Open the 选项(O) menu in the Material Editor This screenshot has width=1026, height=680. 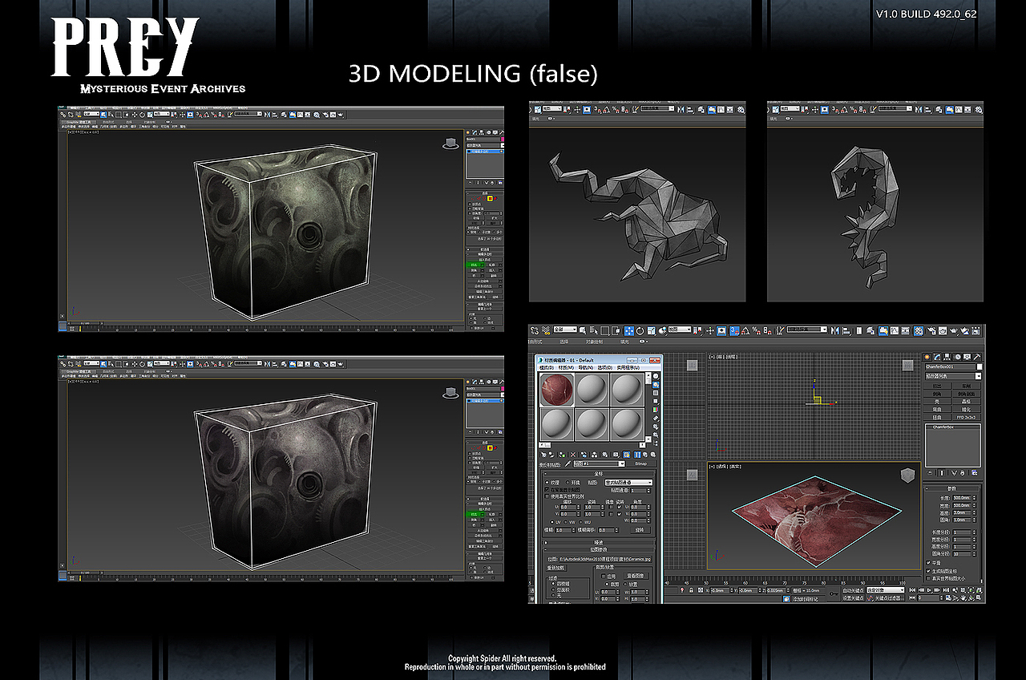pos(606,367)
